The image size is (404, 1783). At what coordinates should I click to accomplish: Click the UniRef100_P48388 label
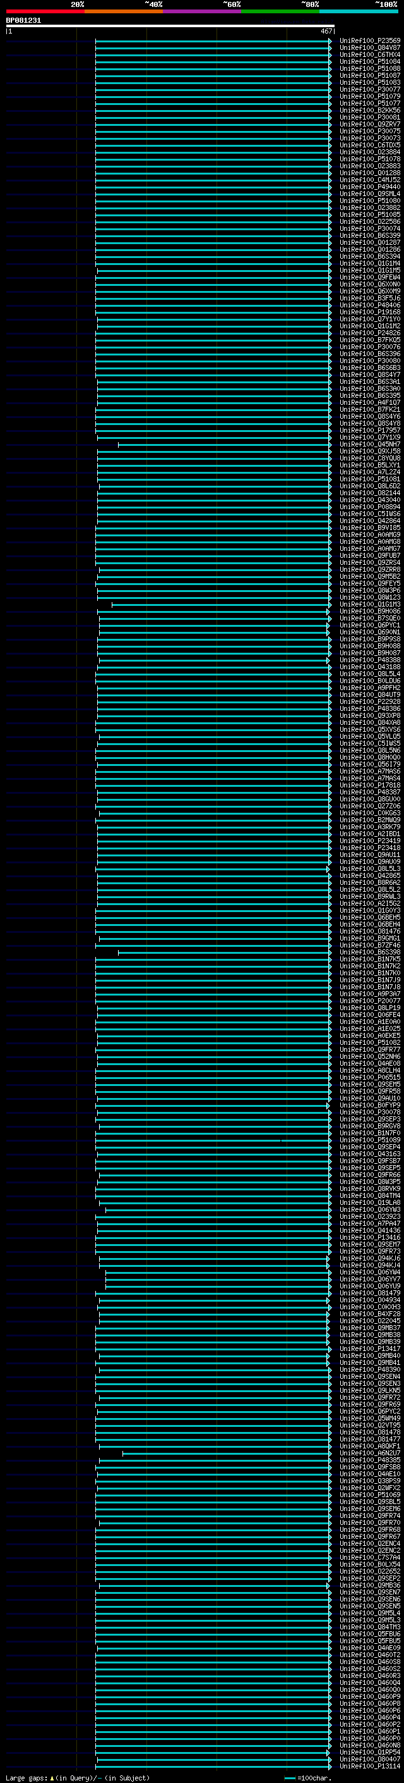[x=369, y=660]
